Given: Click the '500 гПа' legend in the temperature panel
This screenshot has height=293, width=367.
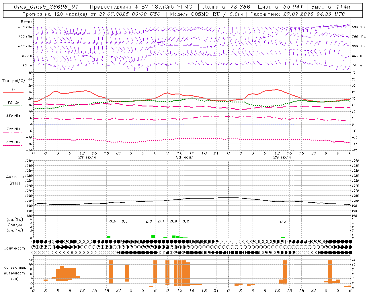Looking at the screenshot, I should [x=13, y=142].
